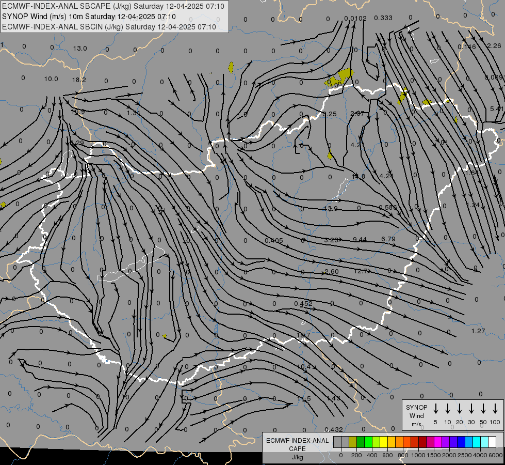Click the wind arrow above the 5 m/s label
The width and height of the screenshot is (505, 465).
436,408
